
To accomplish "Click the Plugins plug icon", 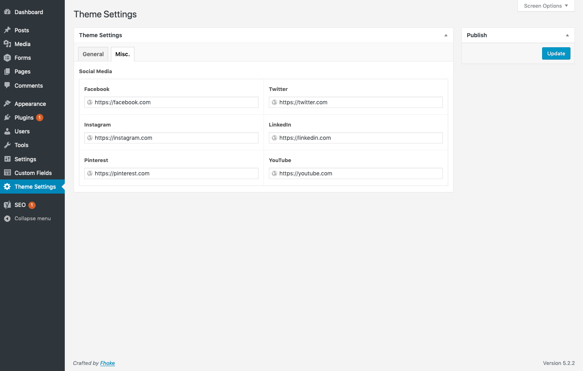I will click(x=7, y=117).
